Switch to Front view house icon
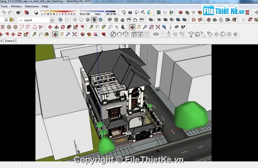 123,20
